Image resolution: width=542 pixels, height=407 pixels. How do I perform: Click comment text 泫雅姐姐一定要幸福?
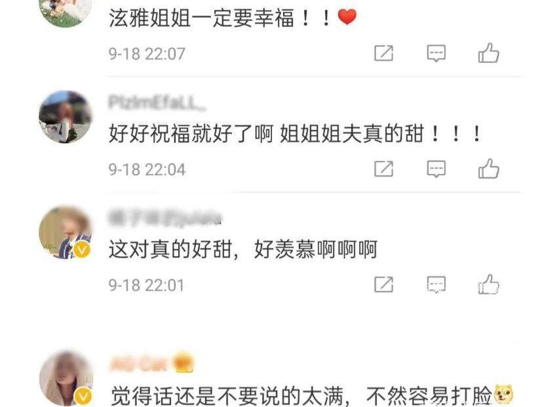click(201, 18)
